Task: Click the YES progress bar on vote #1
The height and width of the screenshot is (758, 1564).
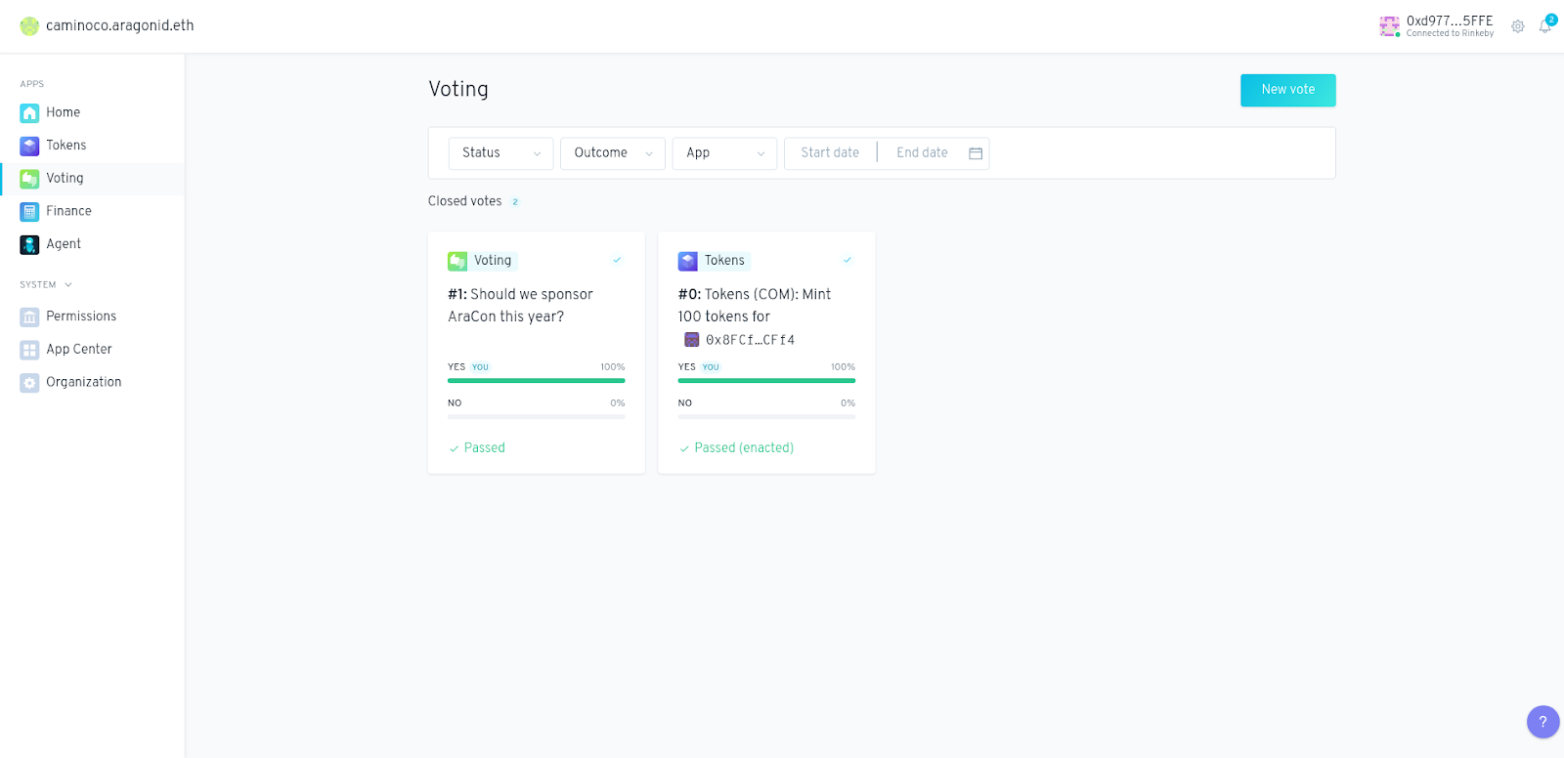Action: [x=536, y=380]
